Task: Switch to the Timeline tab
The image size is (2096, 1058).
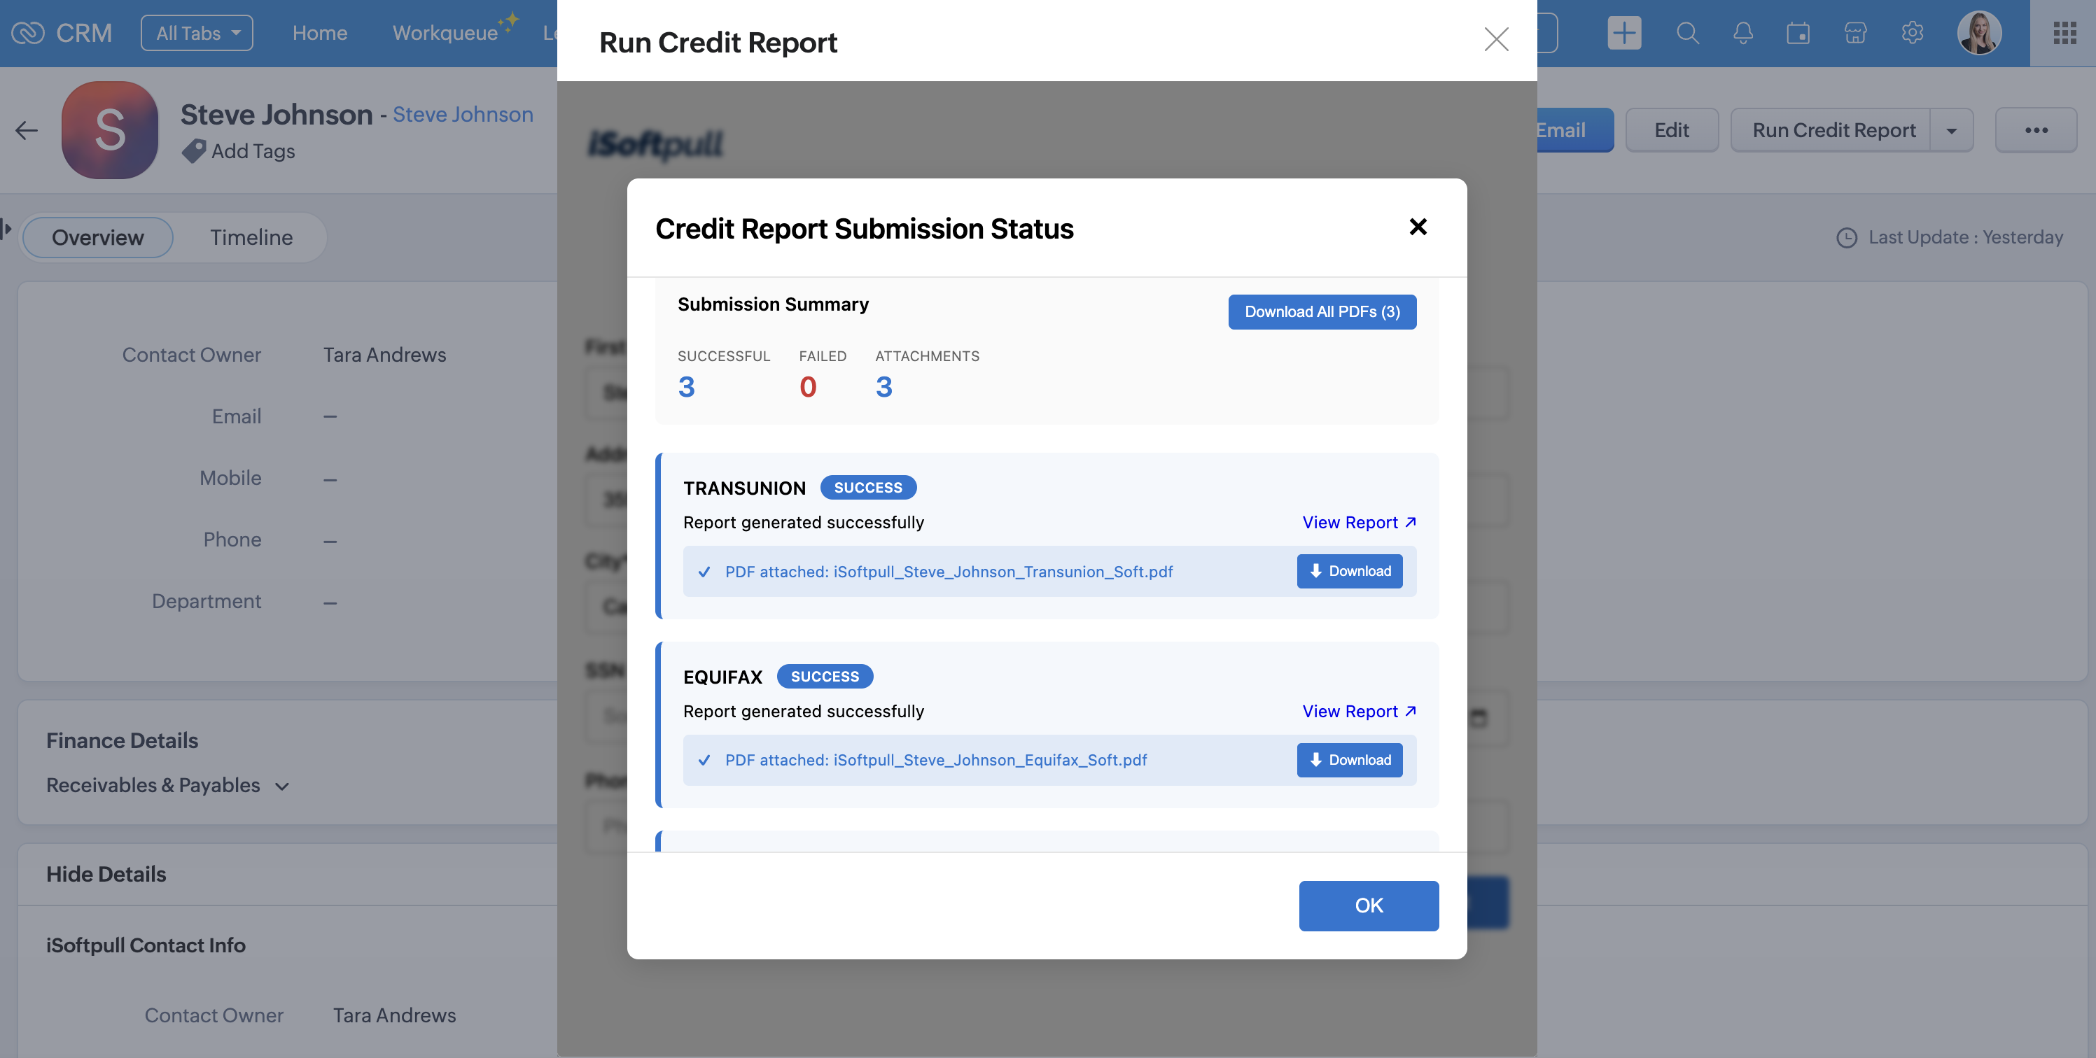Action: pos(251,237)
